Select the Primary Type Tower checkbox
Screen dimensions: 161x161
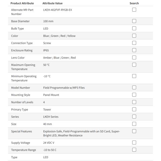tap(134, 109)
